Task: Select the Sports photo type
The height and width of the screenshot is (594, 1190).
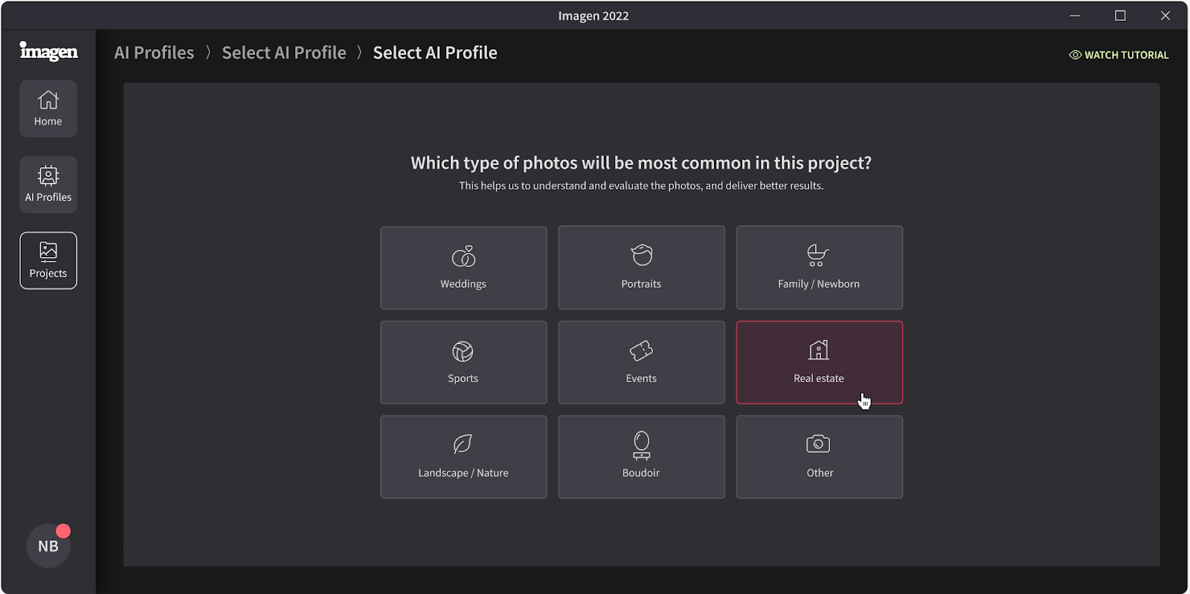Action: (463, 362)
